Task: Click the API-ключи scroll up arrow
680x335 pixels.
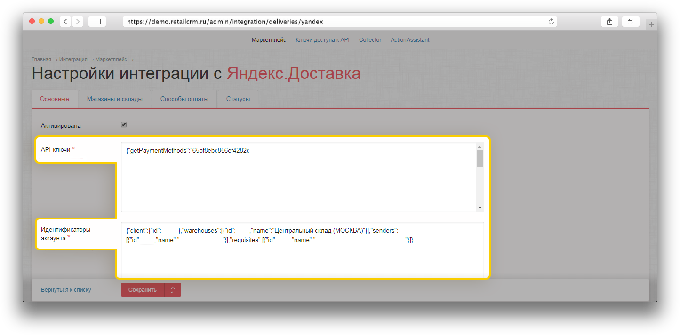Action: click(x=480, y=146)
